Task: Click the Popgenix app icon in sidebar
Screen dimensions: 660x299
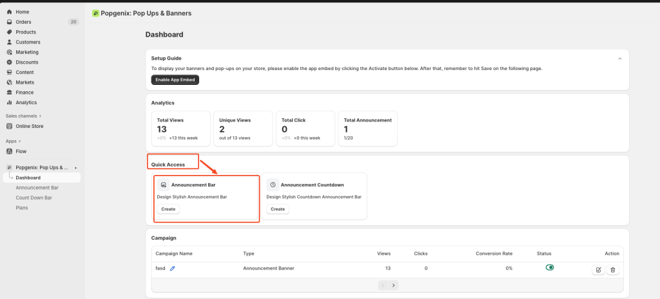Action: click(9, 168)
